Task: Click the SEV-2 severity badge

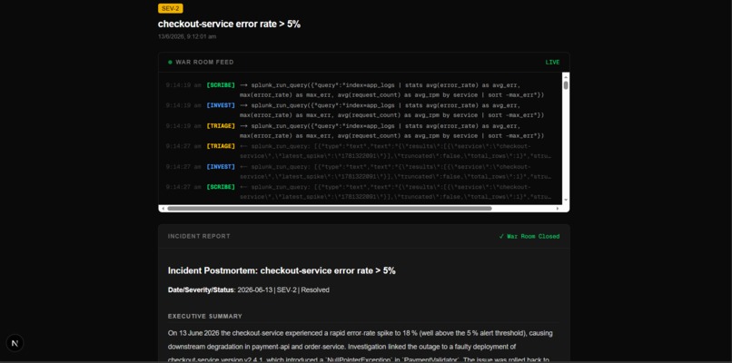Action: [171, 8]
